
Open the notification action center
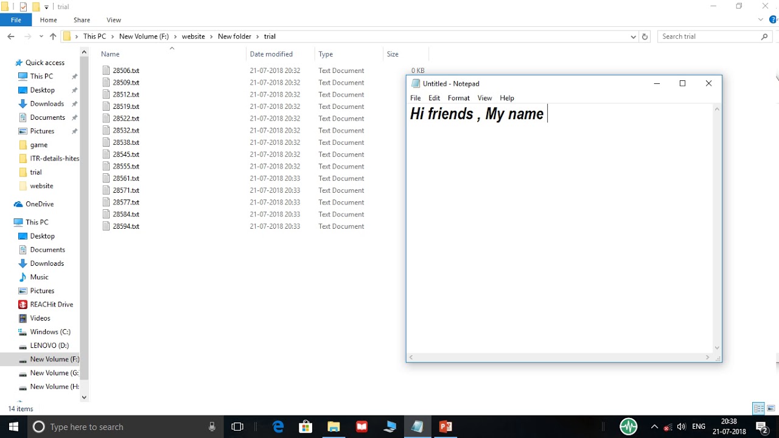pyautogui.click(x=762, y=427)
